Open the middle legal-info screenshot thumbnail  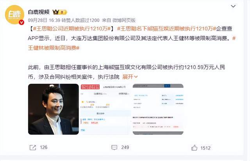(x=106, y=109)
